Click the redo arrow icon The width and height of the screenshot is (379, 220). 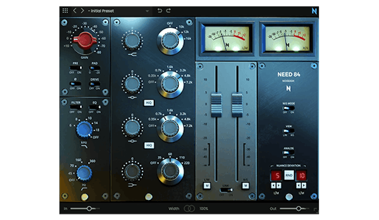tap(169, 10)
